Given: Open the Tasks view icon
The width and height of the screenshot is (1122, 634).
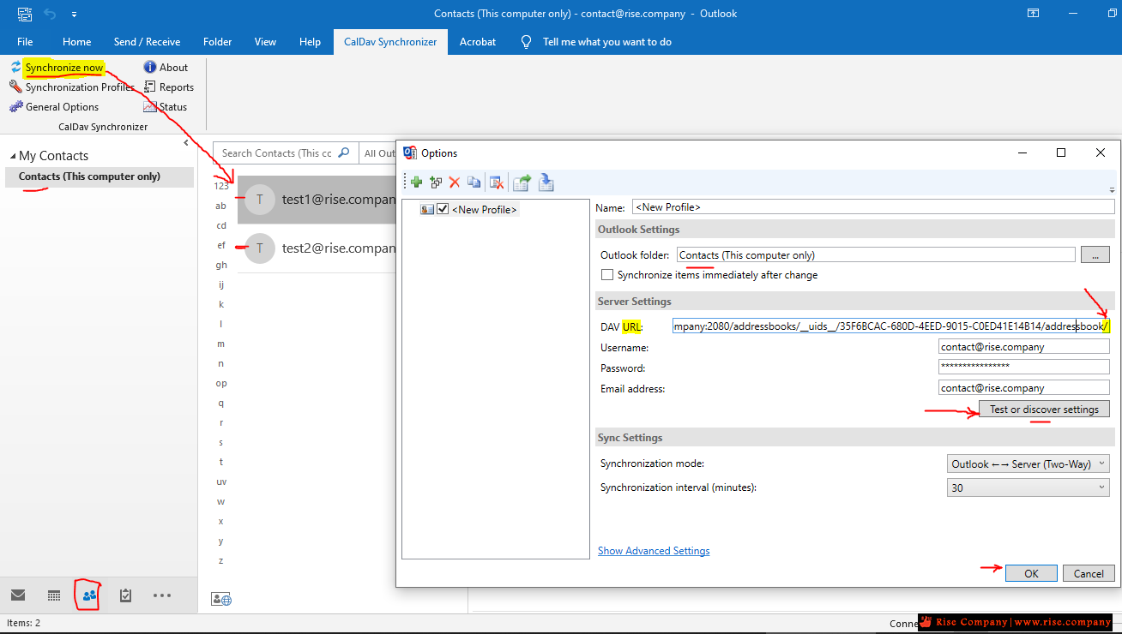Looking at the screenshot, I should pyautogui.click(x=125, y=595).
